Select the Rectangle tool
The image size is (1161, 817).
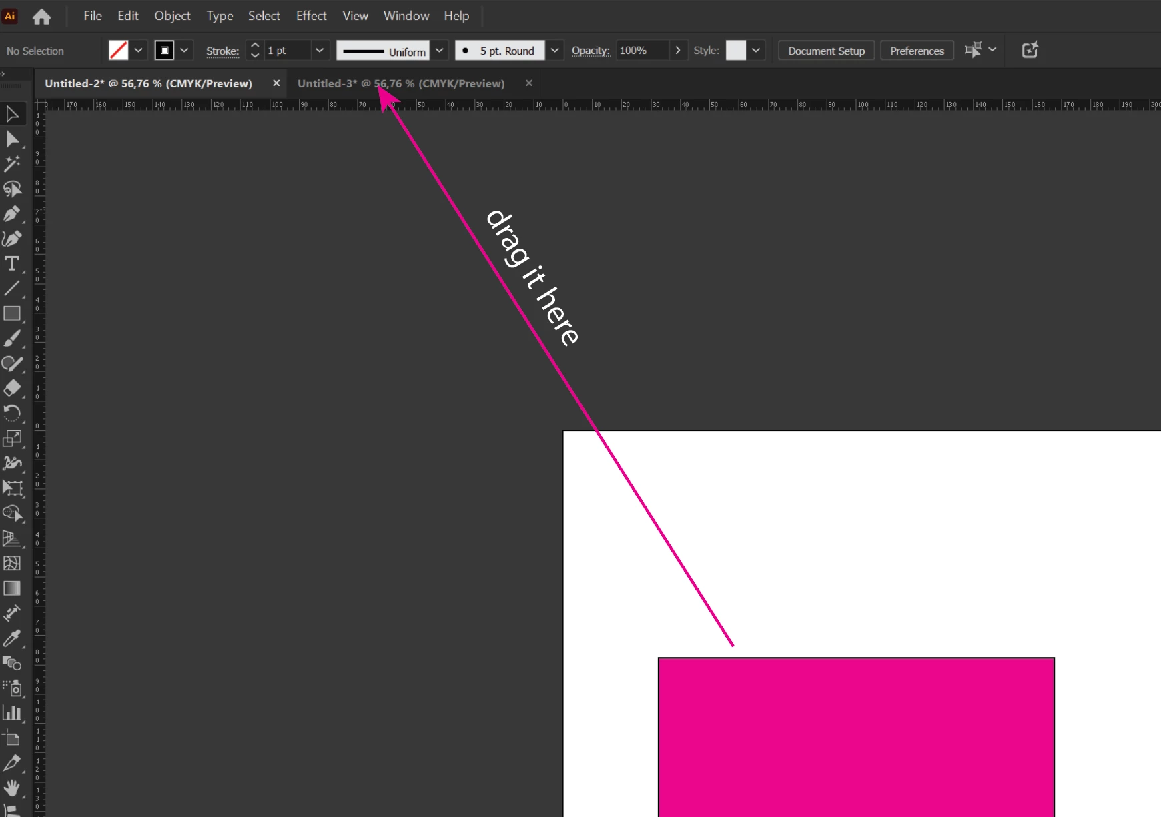pos(12,313)
